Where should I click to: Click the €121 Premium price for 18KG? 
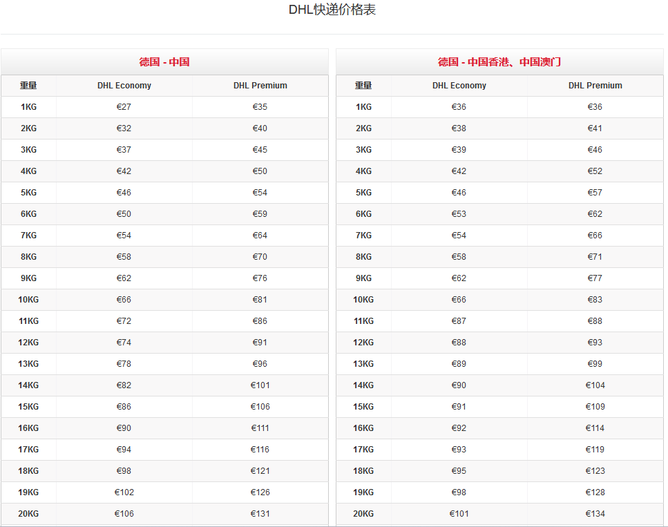click(260, 471)
